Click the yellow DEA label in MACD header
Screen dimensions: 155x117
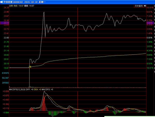pyautogui.click(x=36, y=89)
